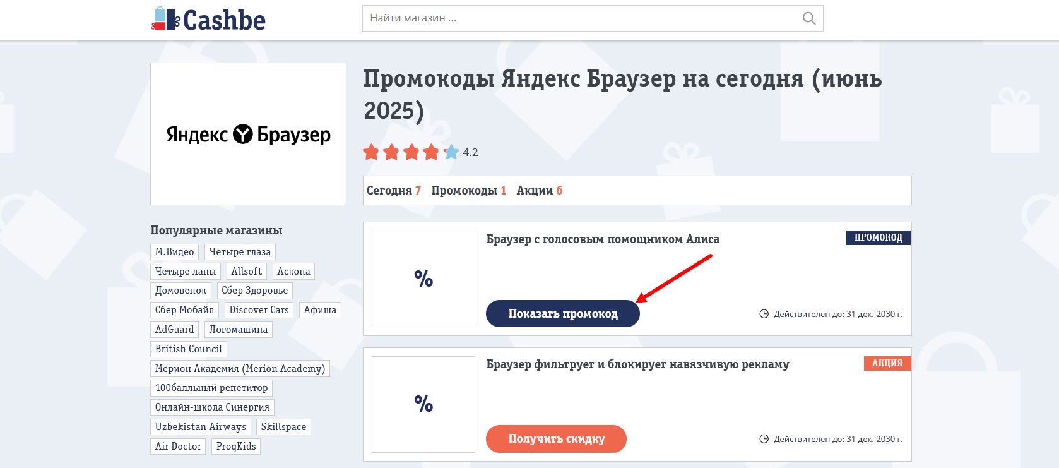Viewport: 1059px width, 468px height.
Task: Click percent thumbnail of the Алиса offer
Action: pyautogui.click(x=423, y=279)
